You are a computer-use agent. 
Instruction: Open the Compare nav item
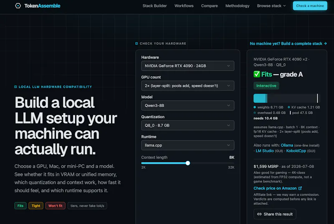210,6
